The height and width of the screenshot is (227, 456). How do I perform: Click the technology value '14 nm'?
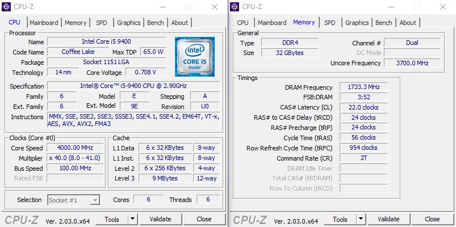(63, 72)
